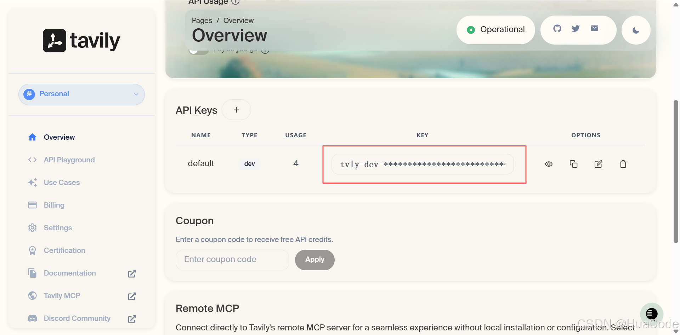The image size is (680, 335).
Task: Click the usage value '4'
Action: click(x=296, y=163)
